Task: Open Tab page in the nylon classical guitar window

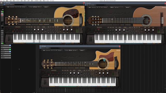Action: 97,7
